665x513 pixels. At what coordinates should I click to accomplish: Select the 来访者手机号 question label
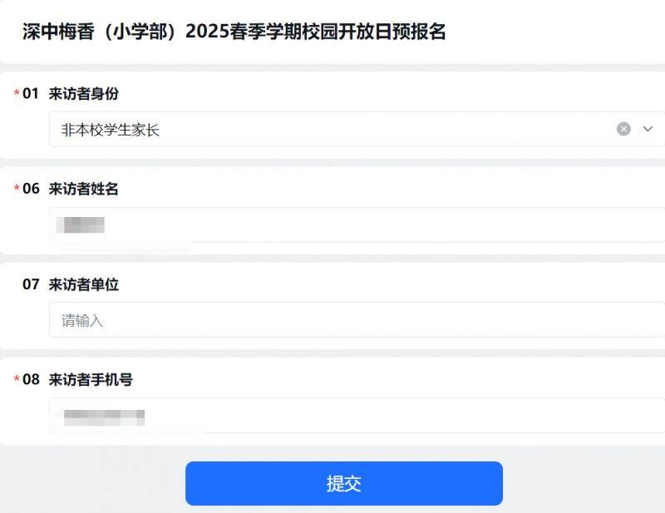(91, 379)
